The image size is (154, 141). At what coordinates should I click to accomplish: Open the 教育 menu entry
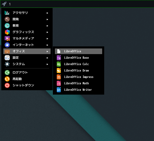(27, 26)
